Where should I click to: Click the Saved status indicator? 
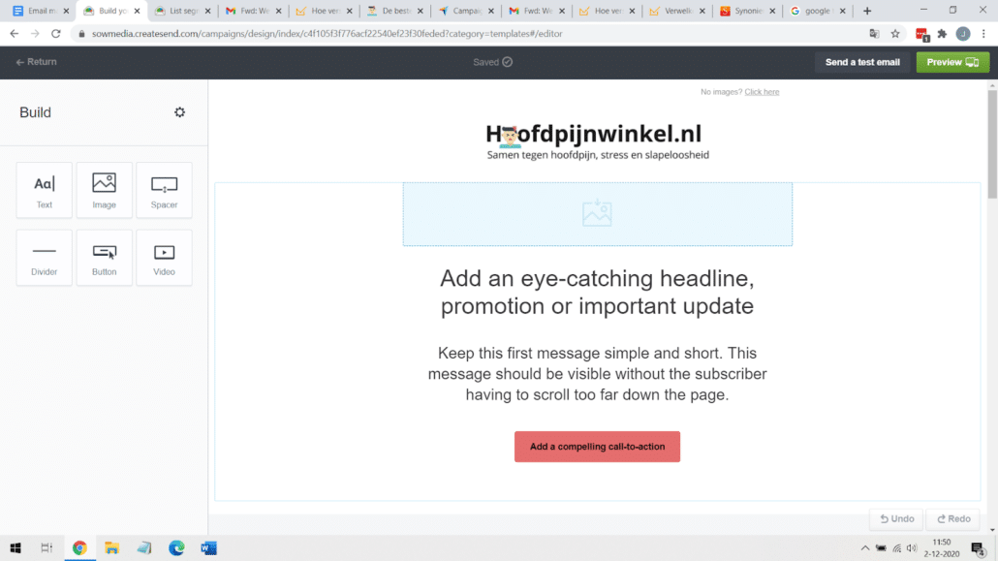tap(492, 62)
